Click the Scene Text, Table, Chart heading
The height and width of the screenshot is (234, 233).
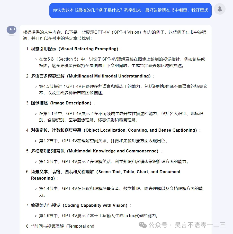coord(106,175)
